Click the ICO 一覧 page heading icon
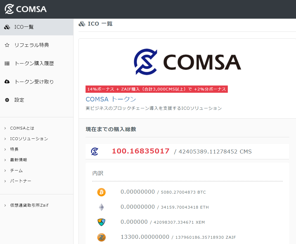Screen dimensions: 296x244 82,24
